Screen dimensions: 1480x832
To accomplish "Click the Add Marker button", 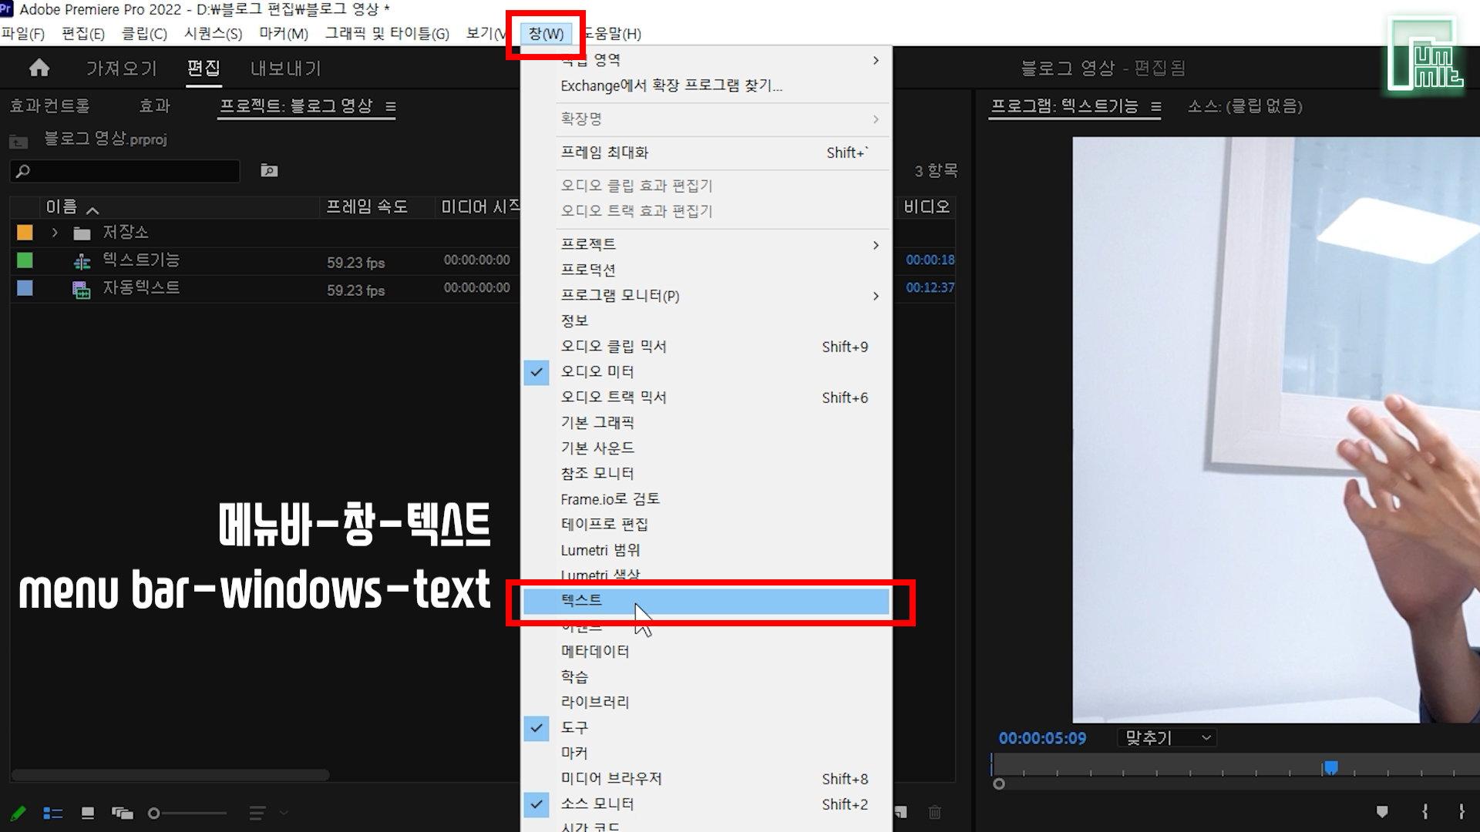I will 1382,811.
